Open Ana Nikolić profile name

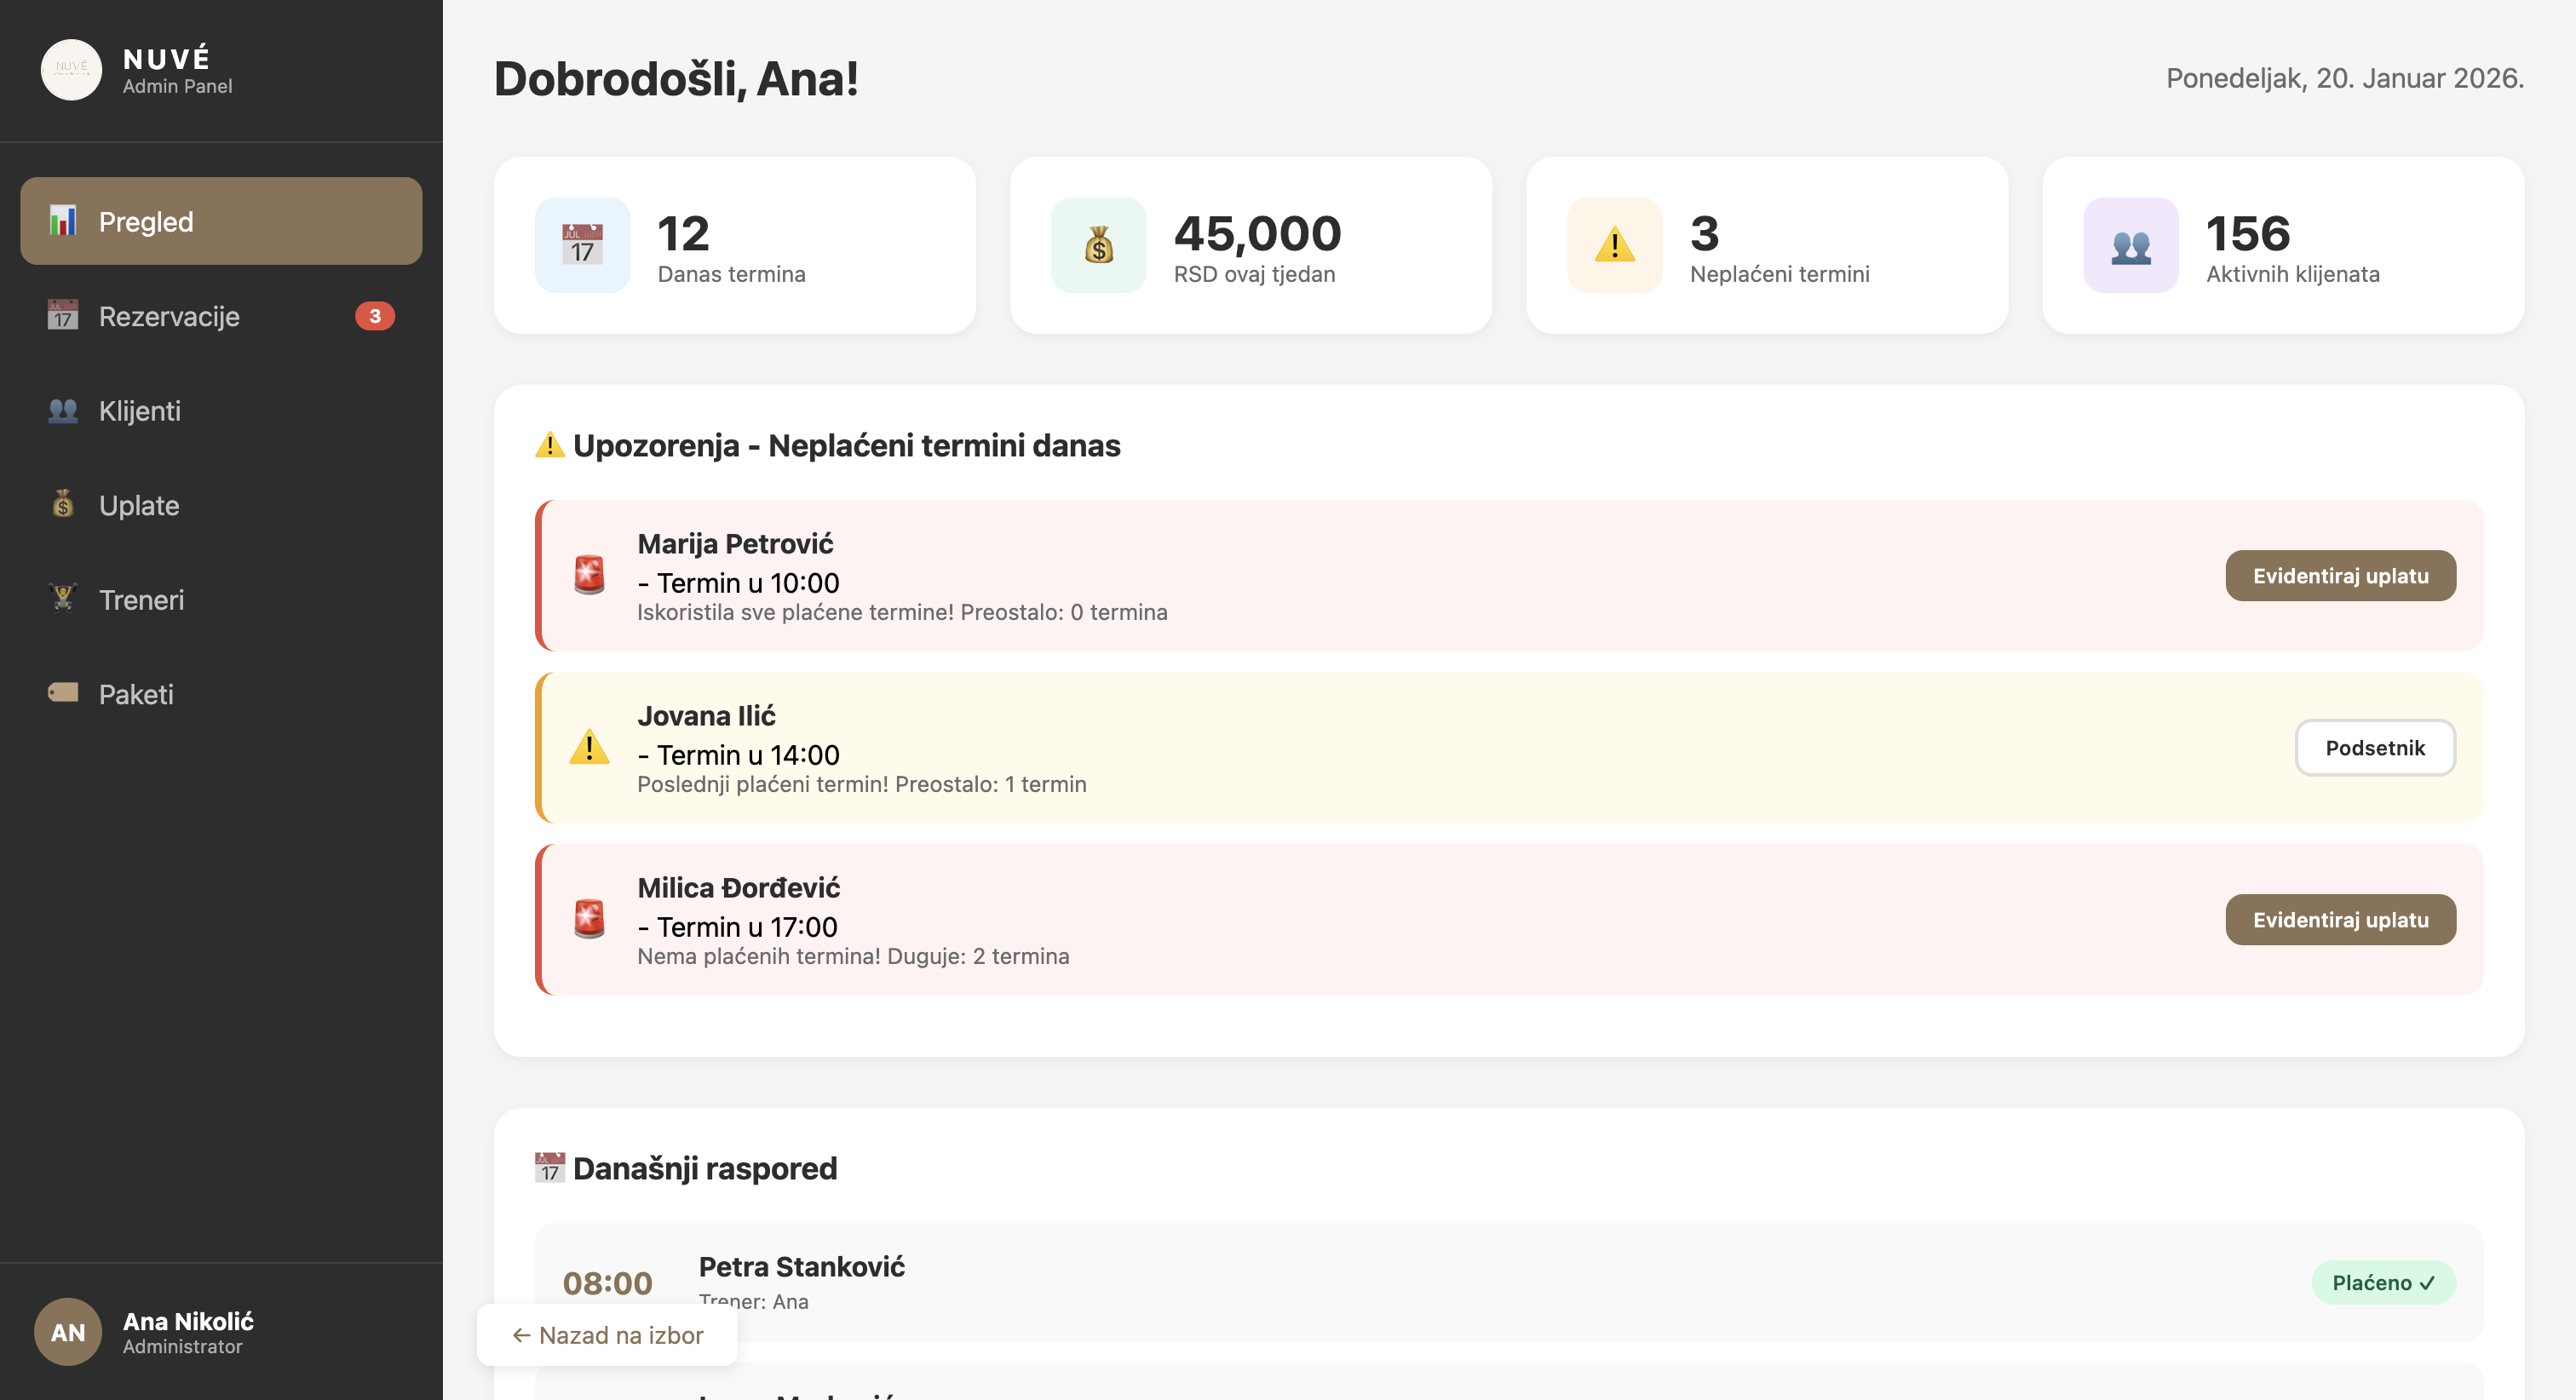point(188,1321)
